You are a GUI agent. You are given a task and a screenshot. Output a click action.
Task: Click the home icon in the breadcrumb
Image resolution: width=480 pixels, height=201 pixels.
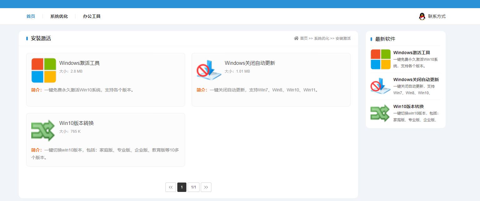pos(296,38)
